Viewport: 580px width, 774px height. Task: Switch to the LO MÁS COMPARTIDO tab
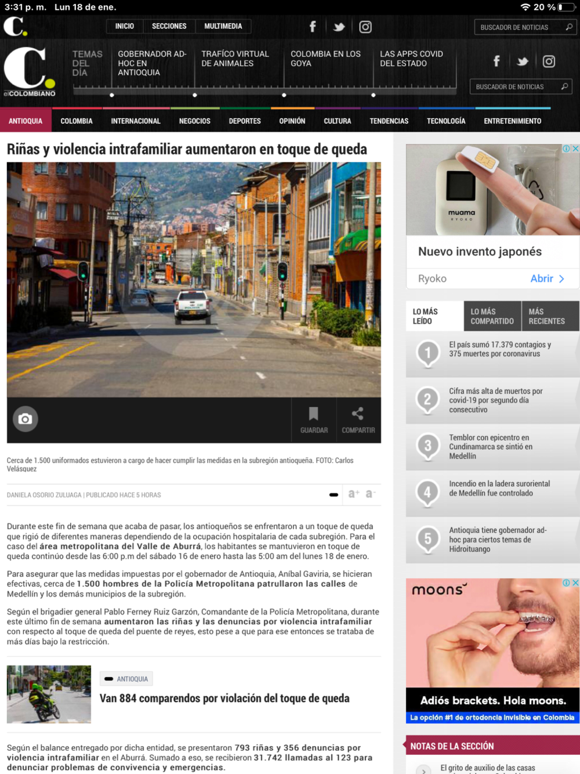pos(492,316)
